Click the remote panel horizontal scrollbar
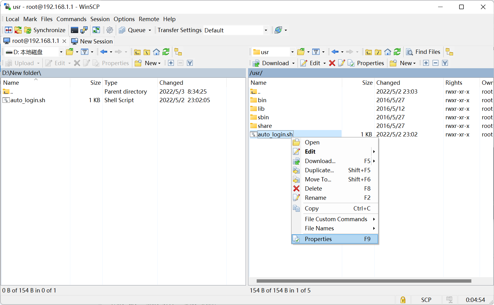The image size is (494, 305). (364, 281)
